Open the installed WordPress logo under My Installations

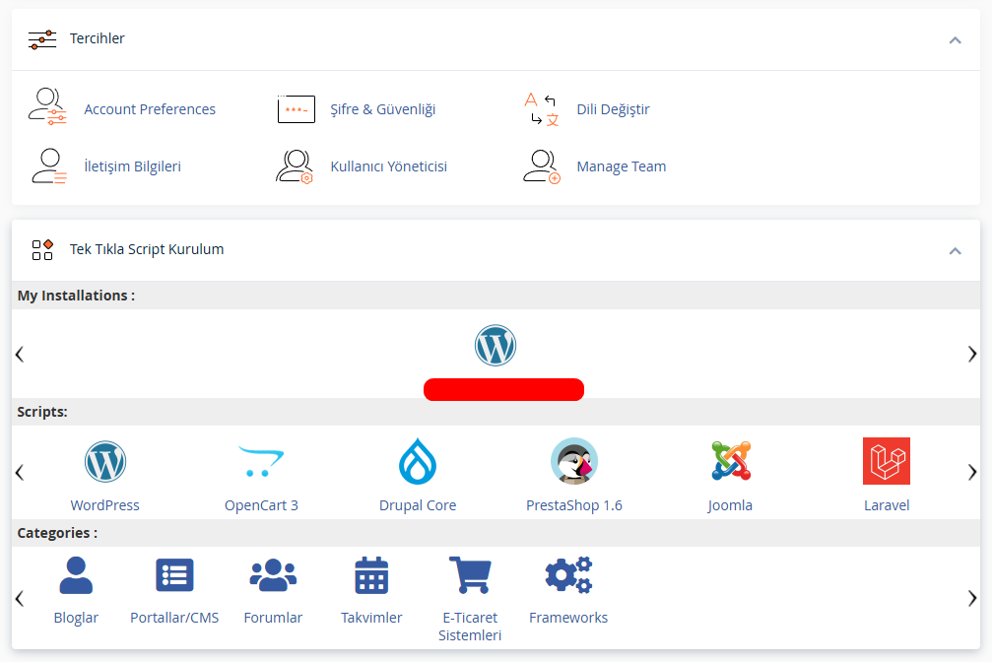click(x=496, y=346)
